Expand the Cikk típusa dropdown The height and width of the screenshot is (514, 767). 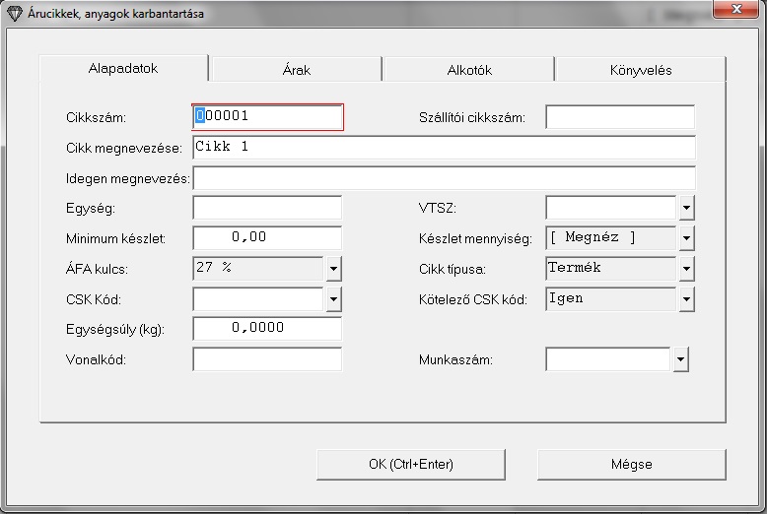click(687, 269)
